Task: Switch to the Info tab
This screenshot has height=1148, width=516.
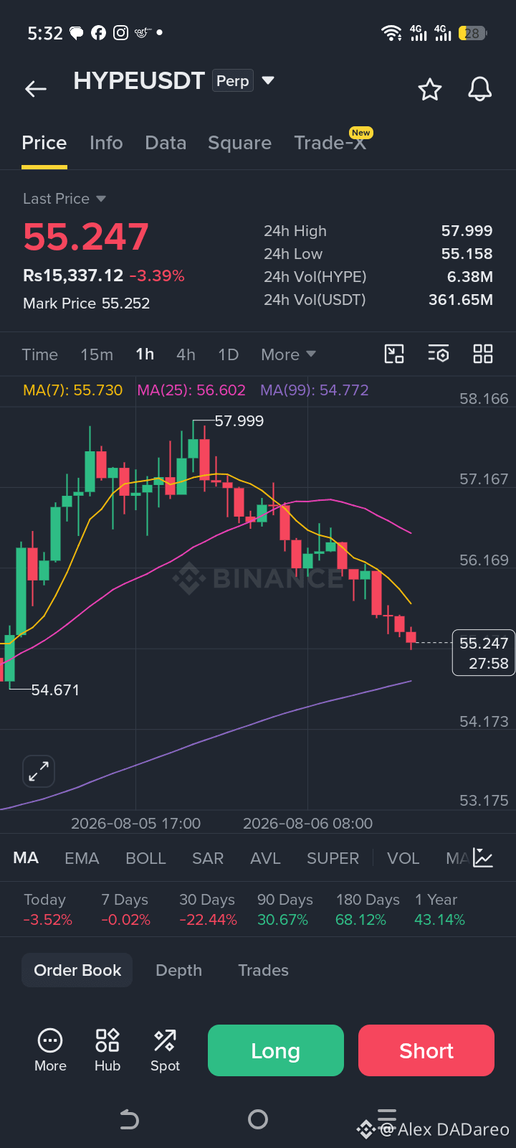Action: [106, 143]
